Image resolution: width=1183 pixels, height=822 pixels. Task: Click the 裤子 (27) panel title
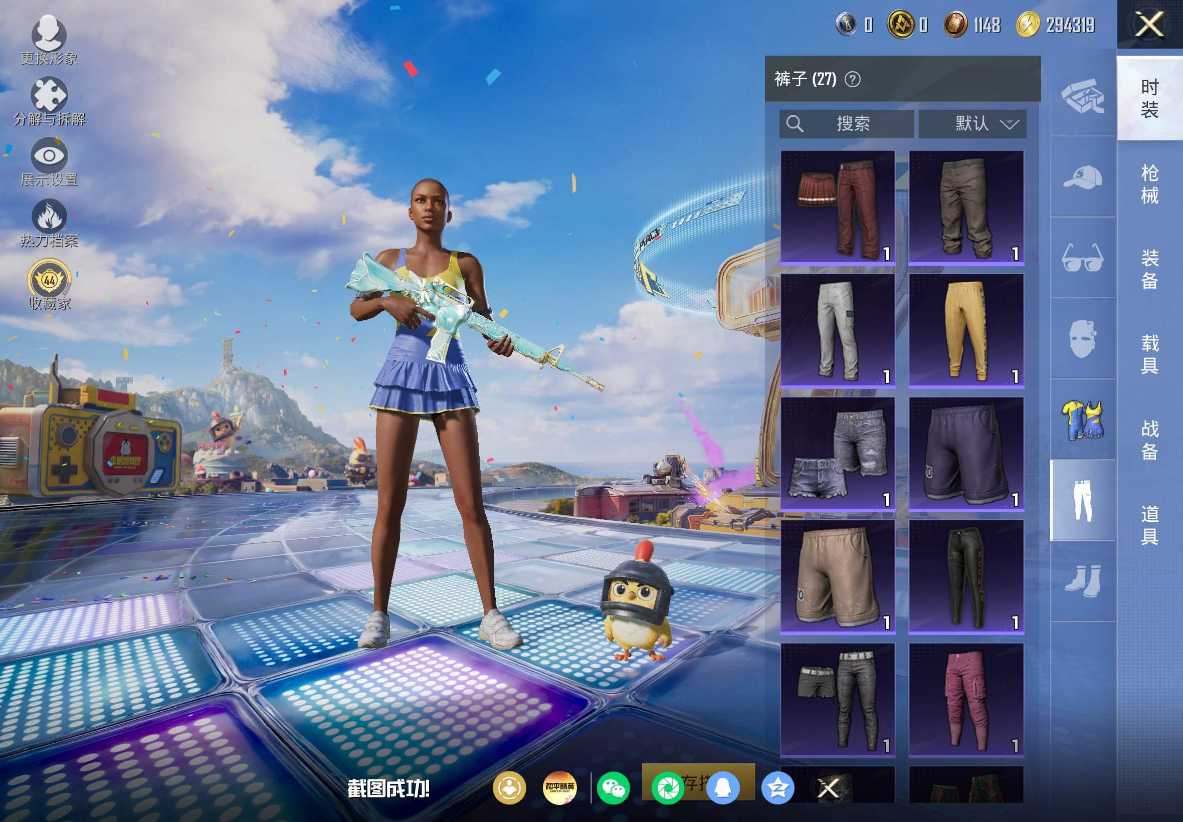point(806,79)
